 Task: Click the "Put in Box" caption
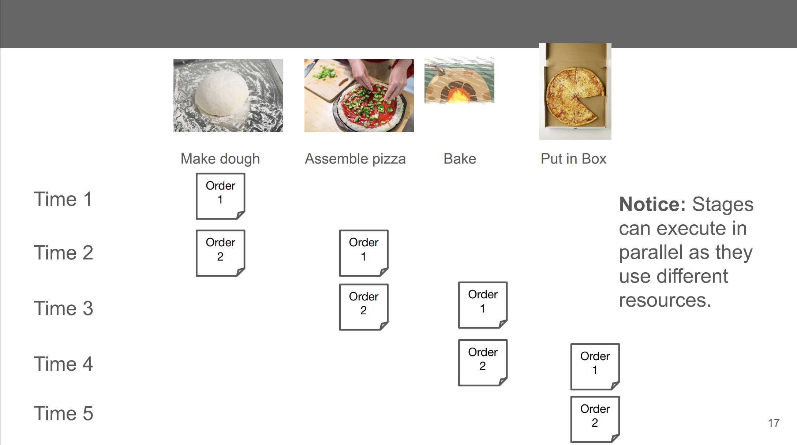(x=573, y=159)
